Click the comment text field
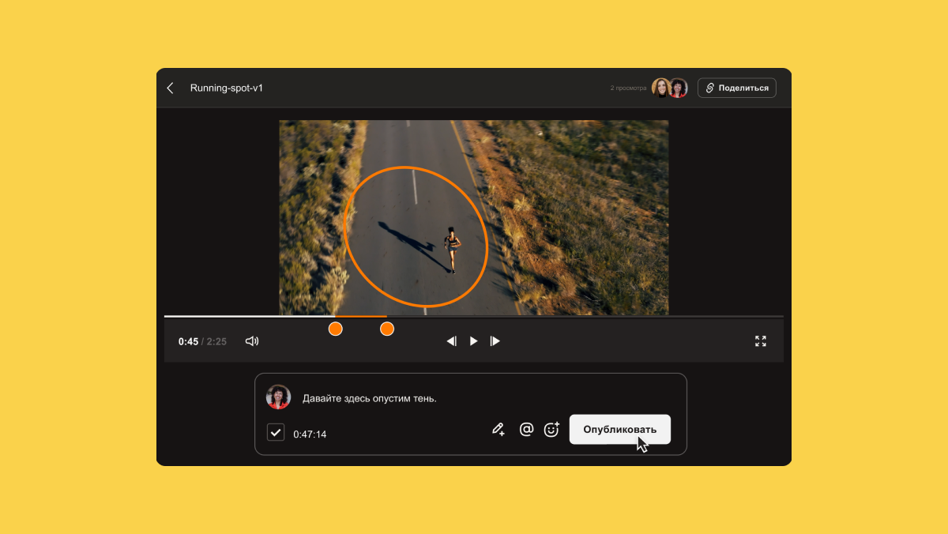Screen dimensions: 948x534 click(x=474, y=398)
